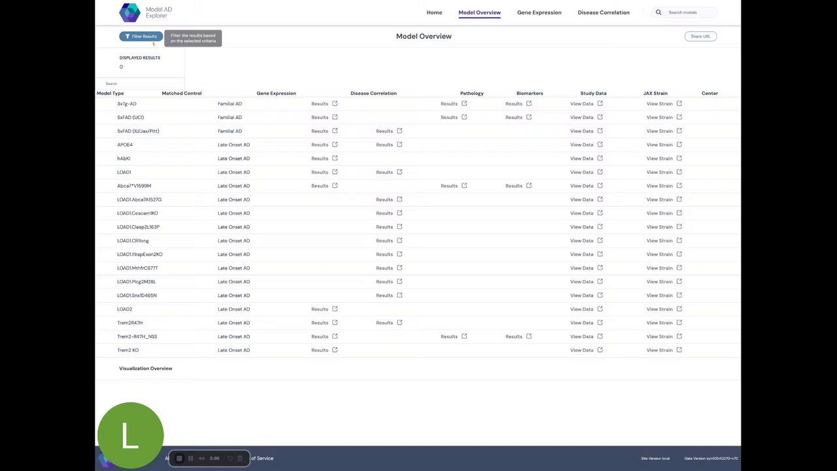
Task: Open the external-link icon next to View Data for 3xTg-AD
Action: 600,103
